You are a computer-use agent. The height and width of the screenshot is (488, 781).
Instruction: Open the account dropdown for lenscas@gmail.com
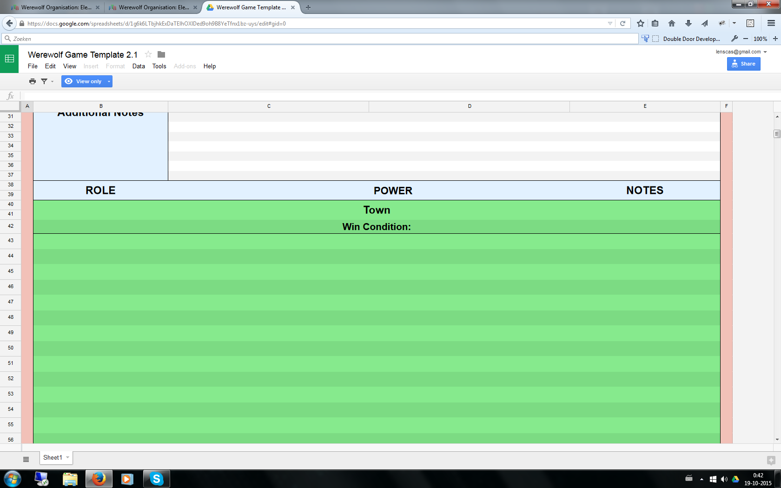[765, 52]
